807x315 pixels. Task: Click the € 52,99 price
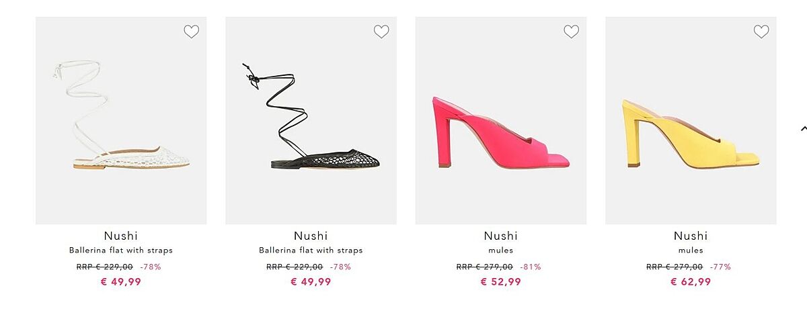tap(501, 282)
